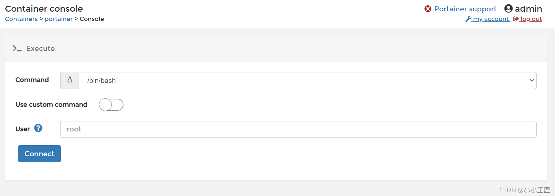Click the log out link text
Viewport: 555px width, 196px height.
click(x=531, y=19)
